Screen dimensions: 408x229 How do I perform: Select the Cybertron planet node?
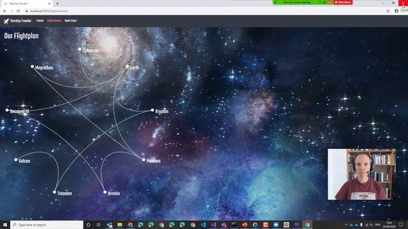[x=80, y=49]
